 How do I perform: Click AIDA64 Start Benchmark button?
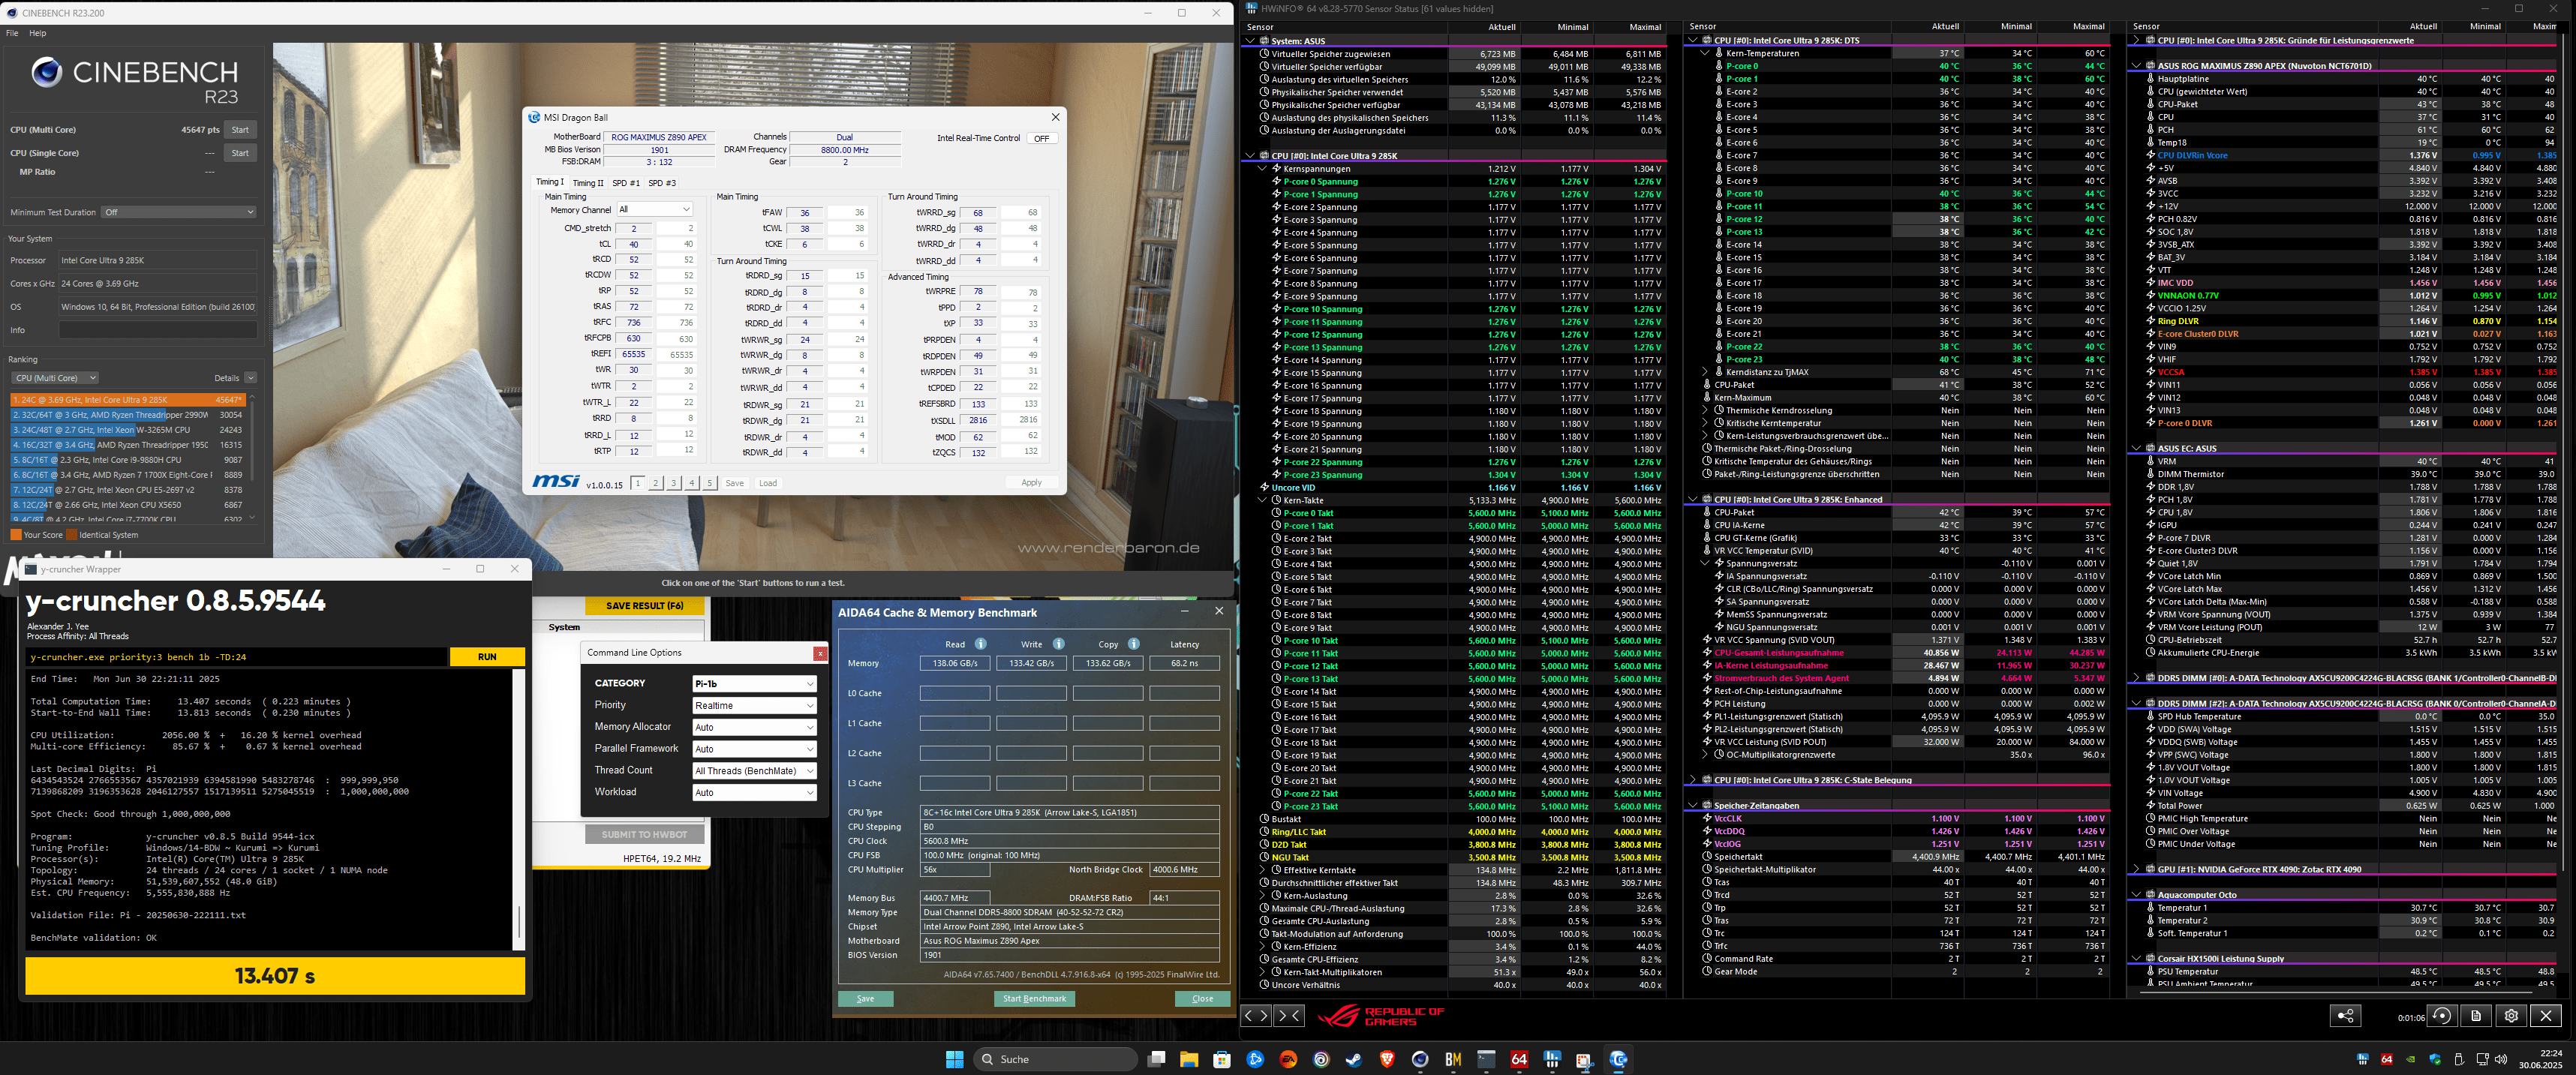pos(1034,999)
